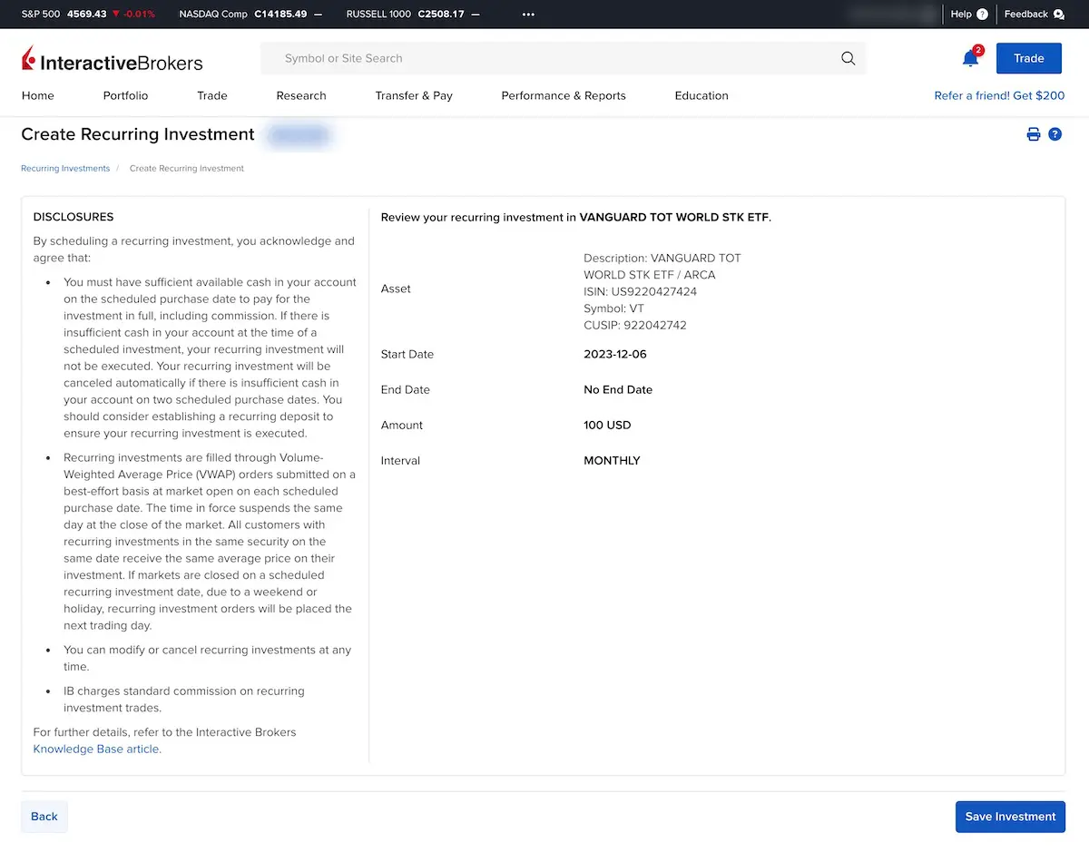Select the MONTHLY interval value

click(612, 461)
